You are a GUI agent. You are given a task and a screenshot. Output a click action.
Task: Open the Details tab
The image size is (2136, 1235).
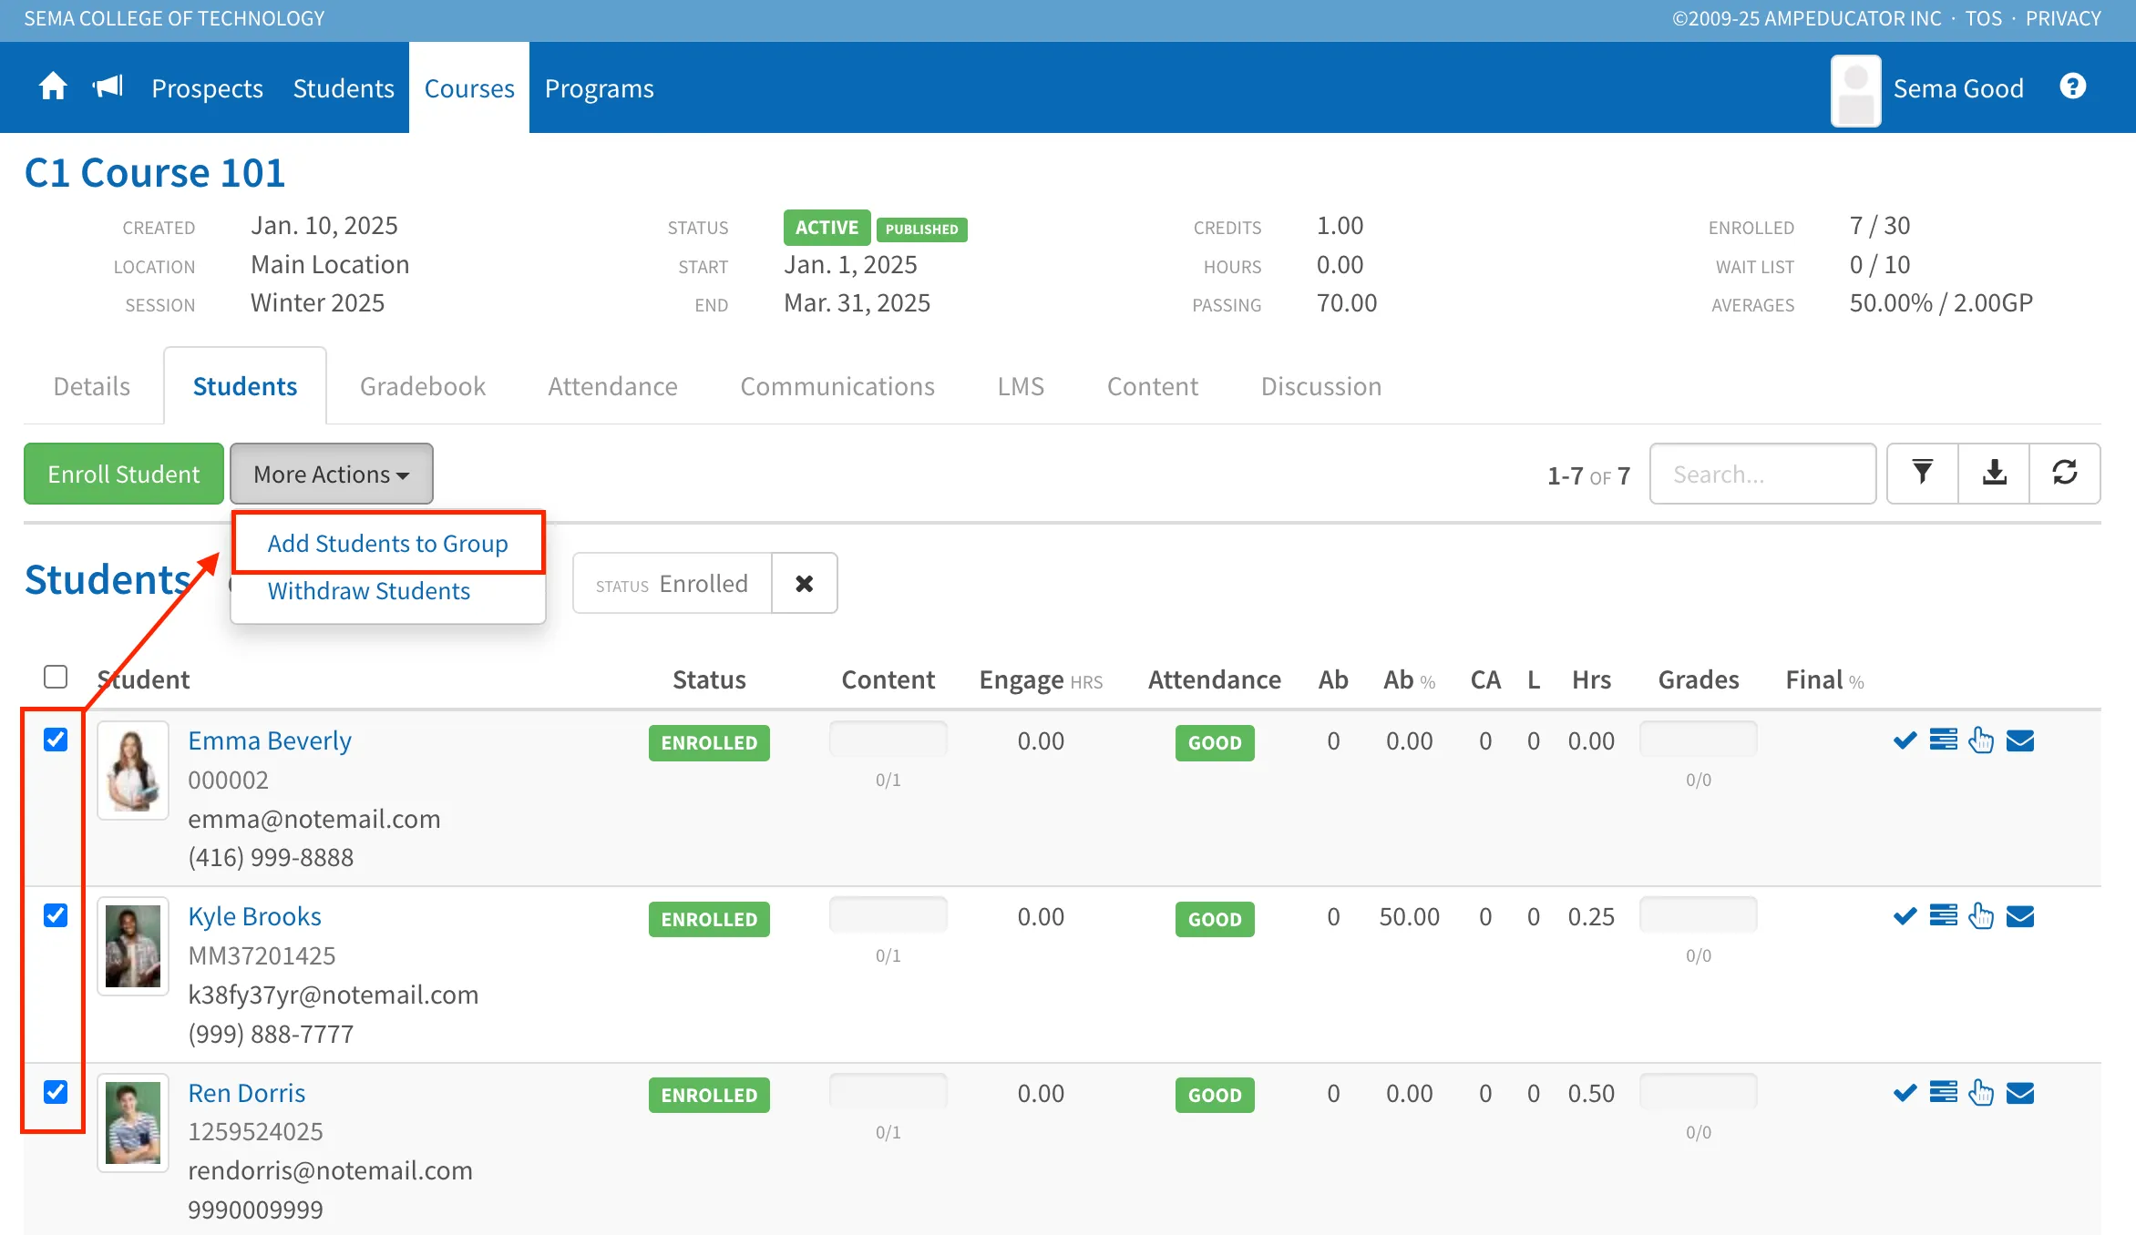tap(92, 386)
